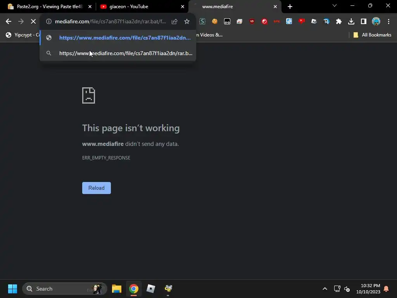Click the sad page error icon
Viewport: 397px width, 298px height.
pos(89,95)
